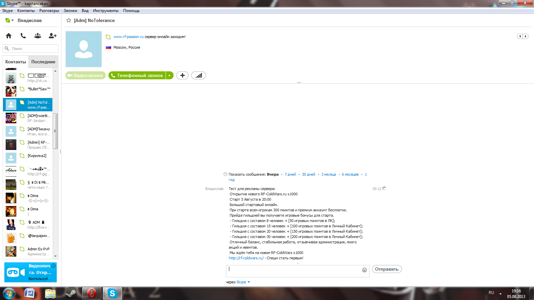
Task: Open Opera browser from the taskbar
Action: pos(91,293)
